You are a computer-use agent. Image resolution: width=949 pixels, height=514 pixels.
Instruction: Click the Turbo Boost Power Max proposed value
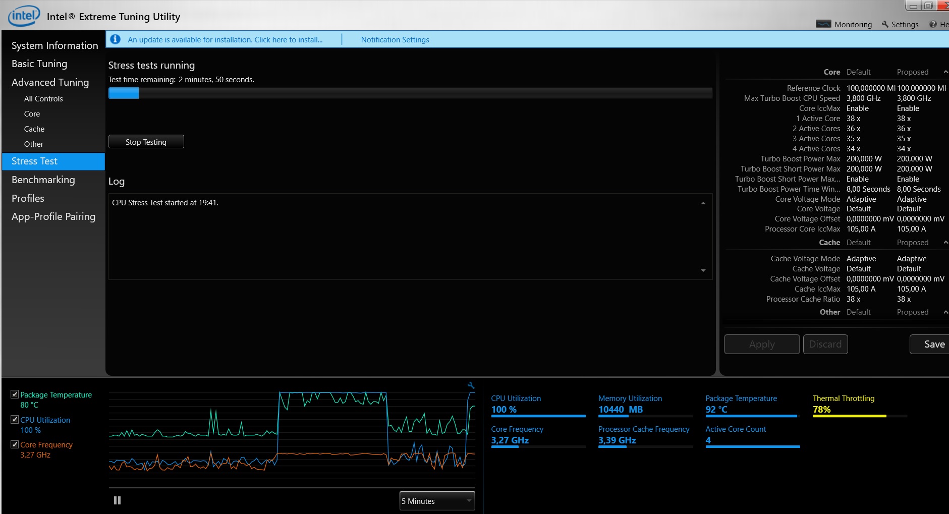pos(914,159)
